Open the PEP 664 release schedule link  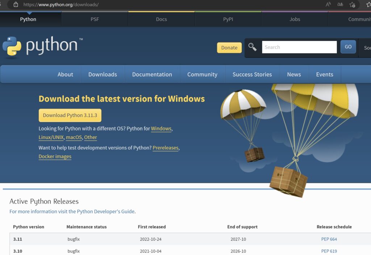(329, 239)
